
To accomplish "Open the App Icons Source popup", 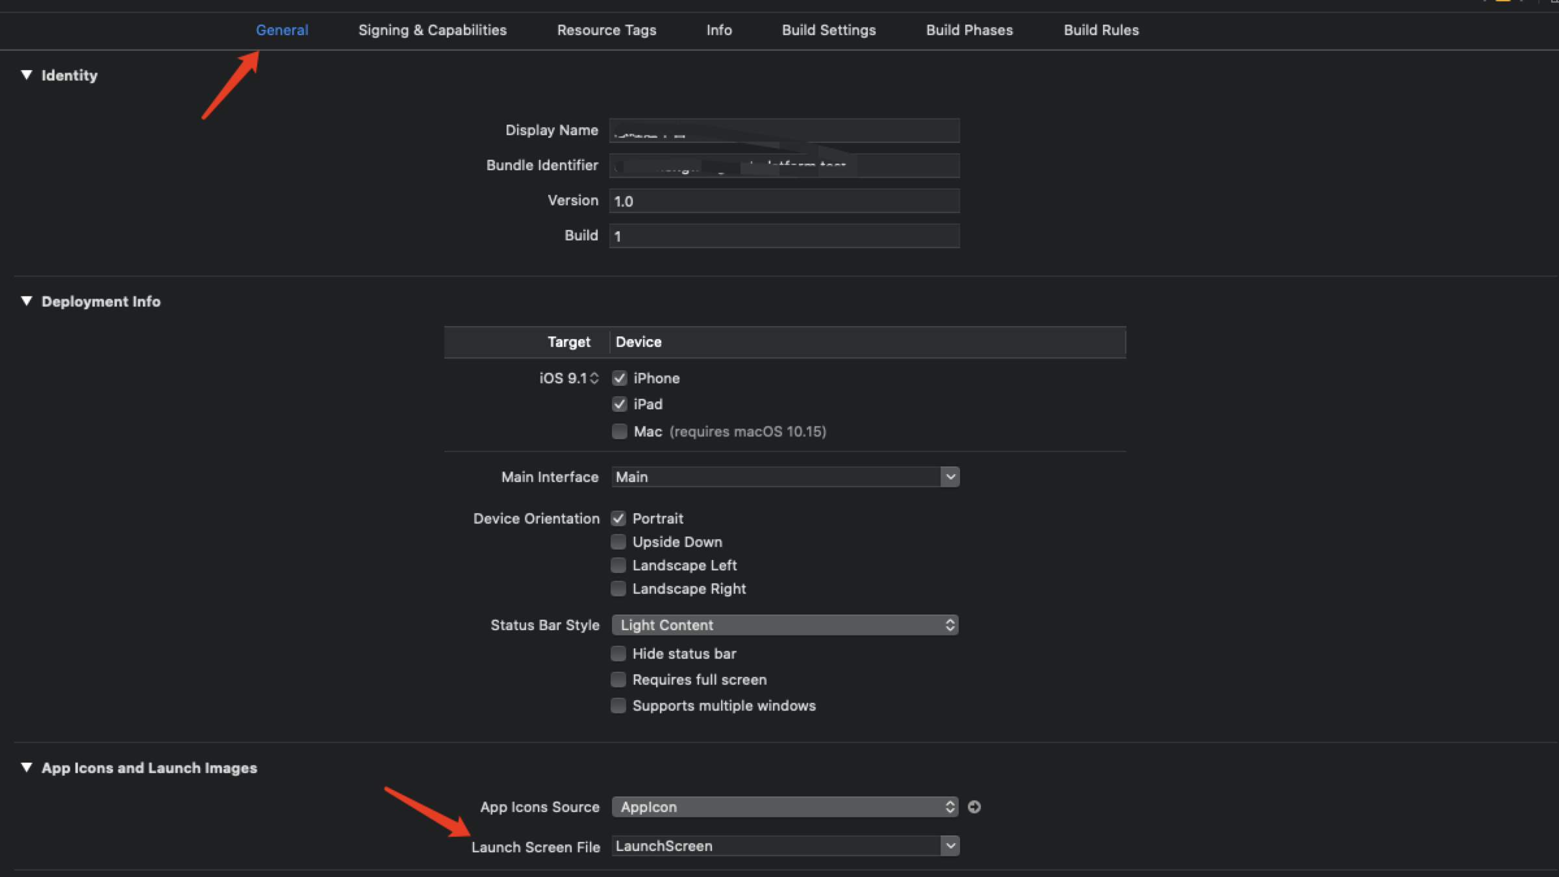I will click(x=785, y=807).
